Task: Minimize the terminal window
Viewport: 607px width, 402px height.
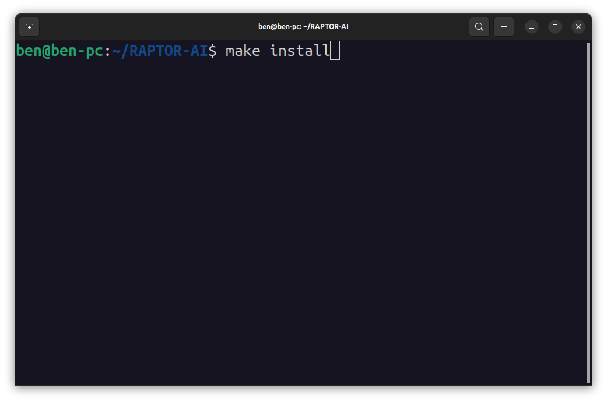Action: pyautogui.click(x=532, y=27)
